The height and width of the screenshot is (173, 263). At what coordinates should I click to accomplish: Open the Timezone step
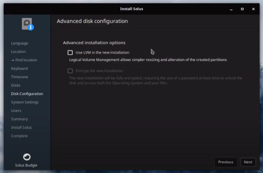coord(19,77)
